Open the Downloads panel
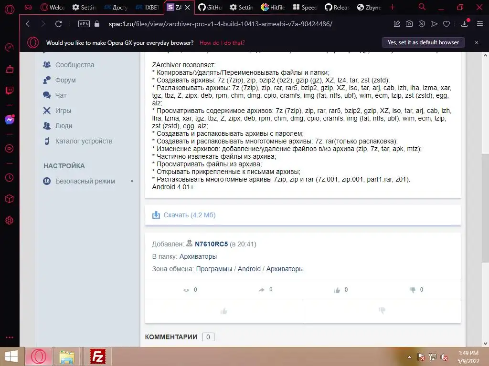This screenshot has width=489, height=366. tap(464, 24)
